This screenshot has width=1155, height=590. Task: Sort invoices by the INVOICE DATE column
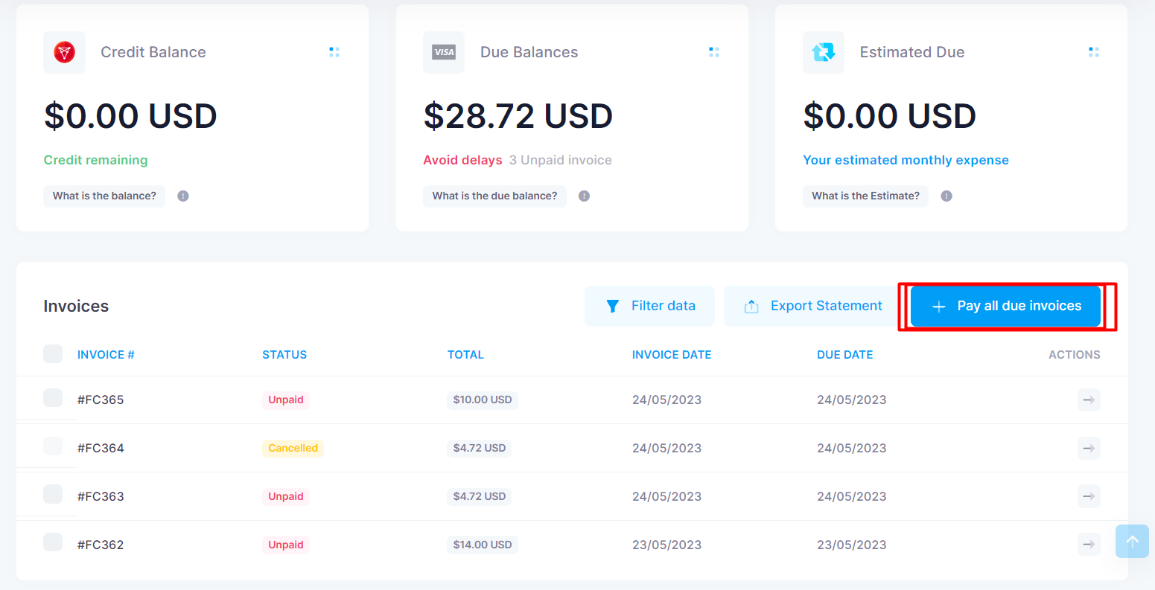[672, 355]
